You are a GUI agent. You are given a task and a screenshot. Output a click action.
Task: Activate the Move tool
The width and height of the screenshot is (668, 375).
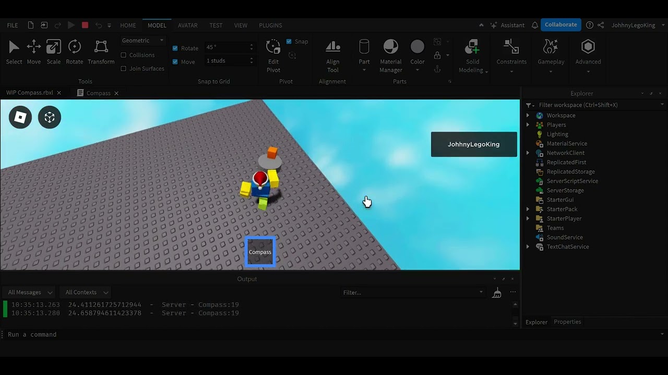[34, 52]
